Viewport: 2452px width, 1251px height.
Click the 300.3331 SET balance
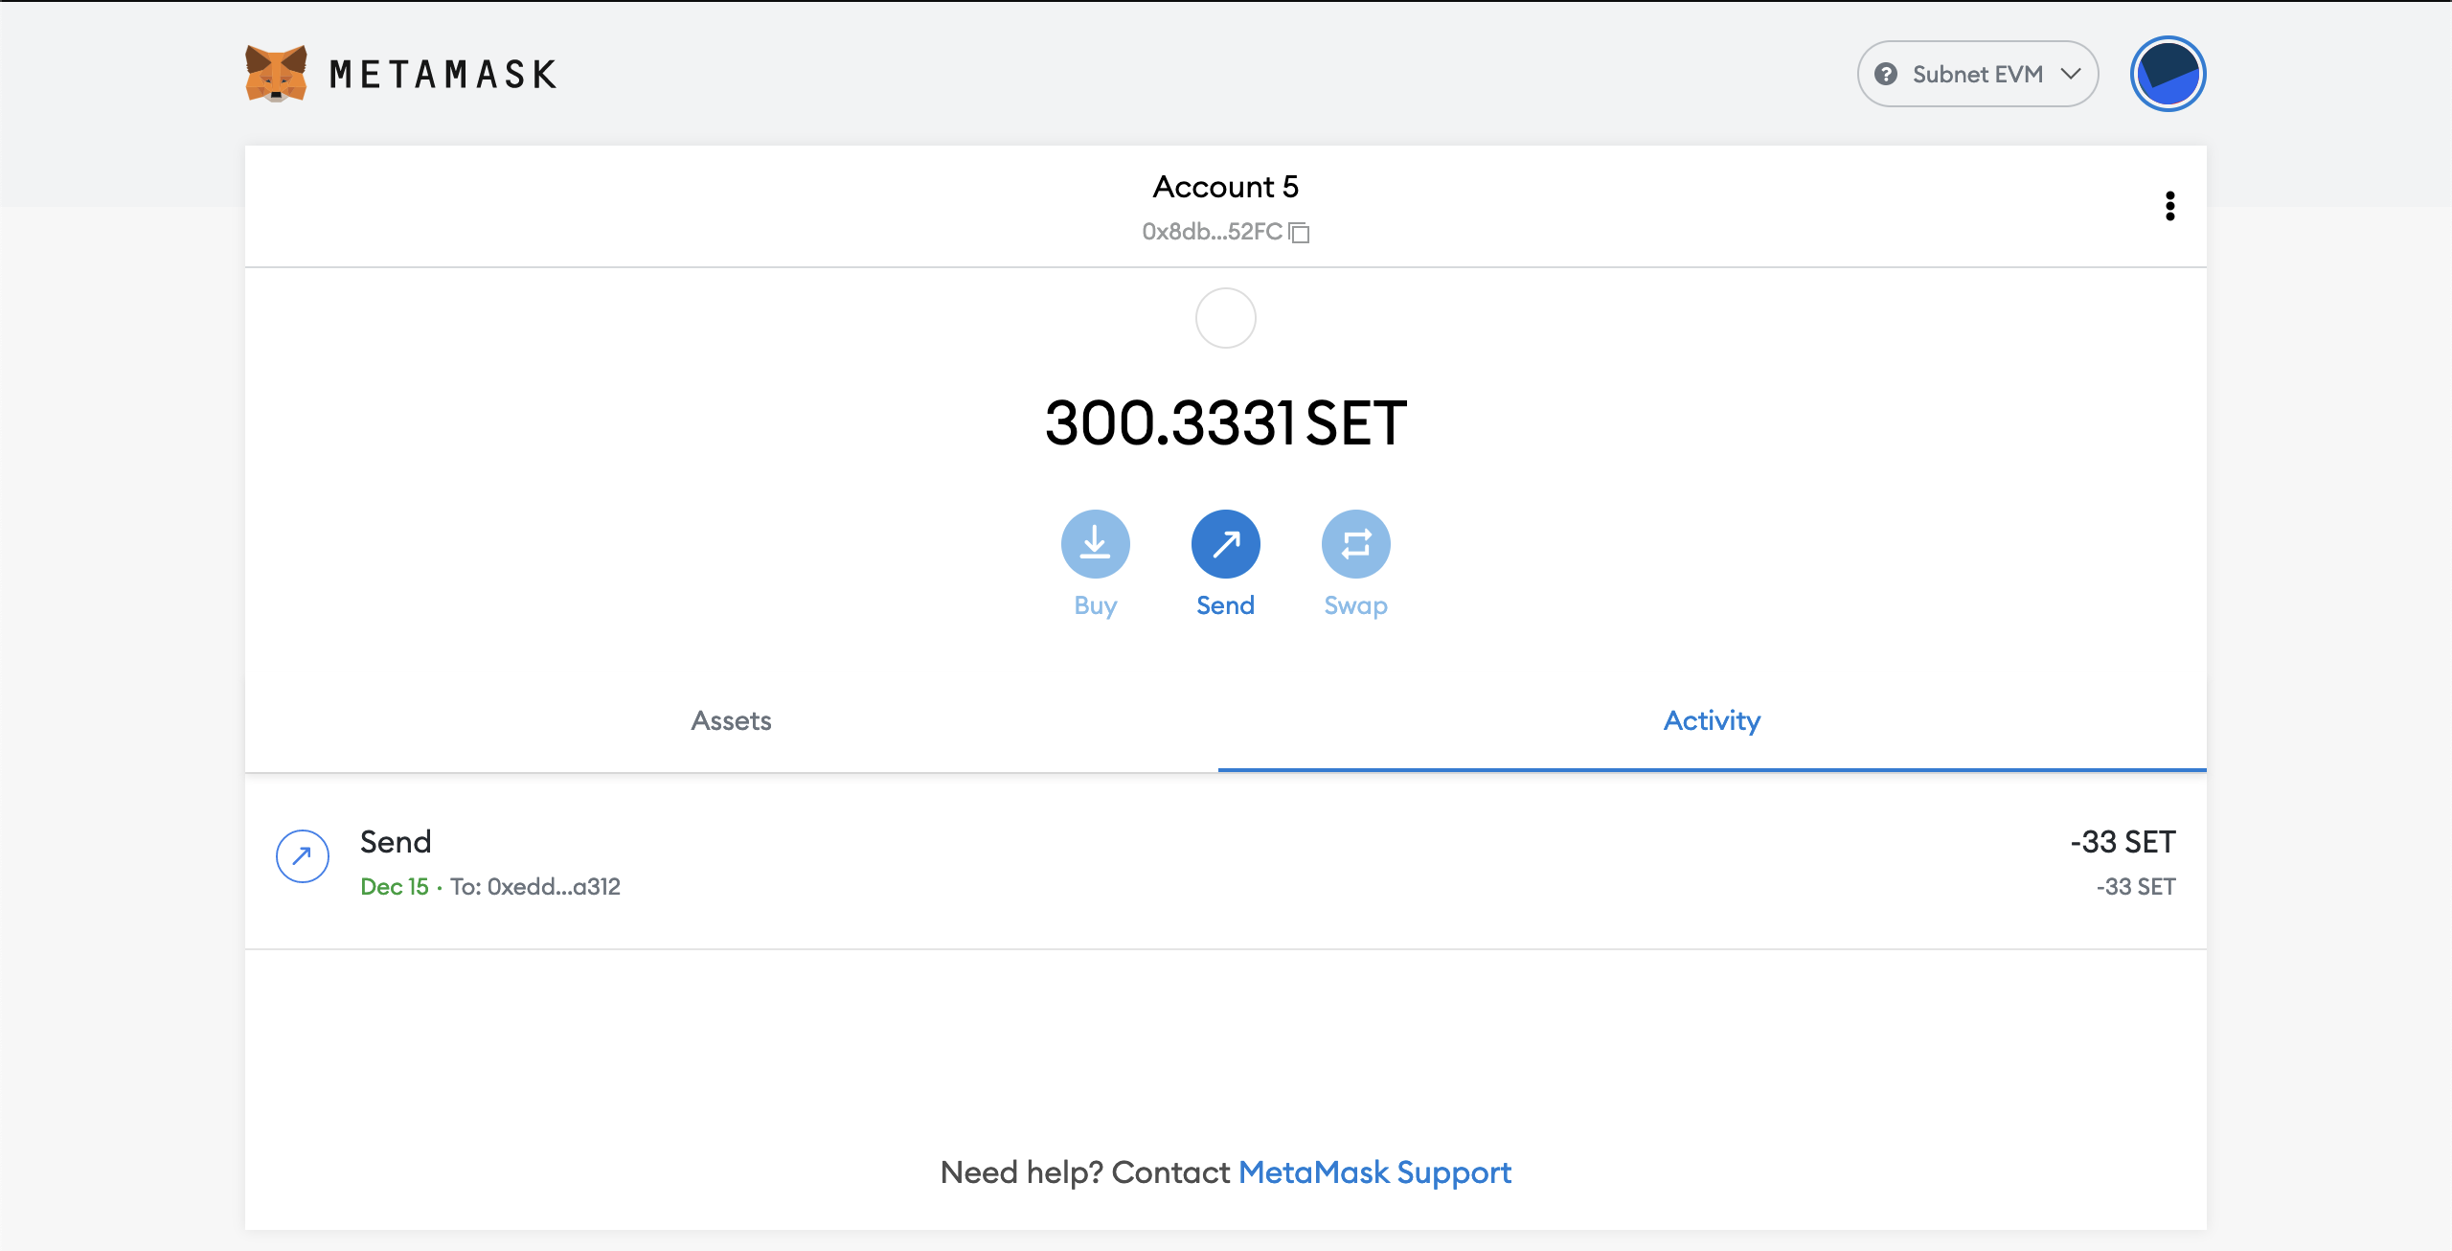point(1226,423)
